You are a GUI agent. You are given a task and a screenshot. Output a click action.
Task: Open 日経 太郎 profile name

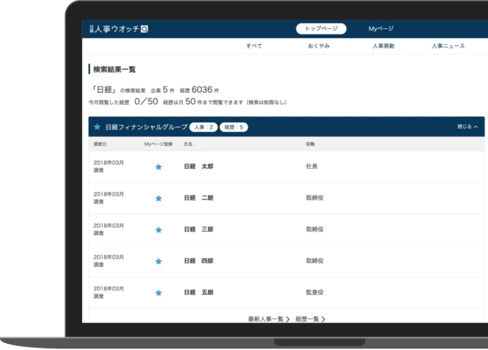(198, 167)
